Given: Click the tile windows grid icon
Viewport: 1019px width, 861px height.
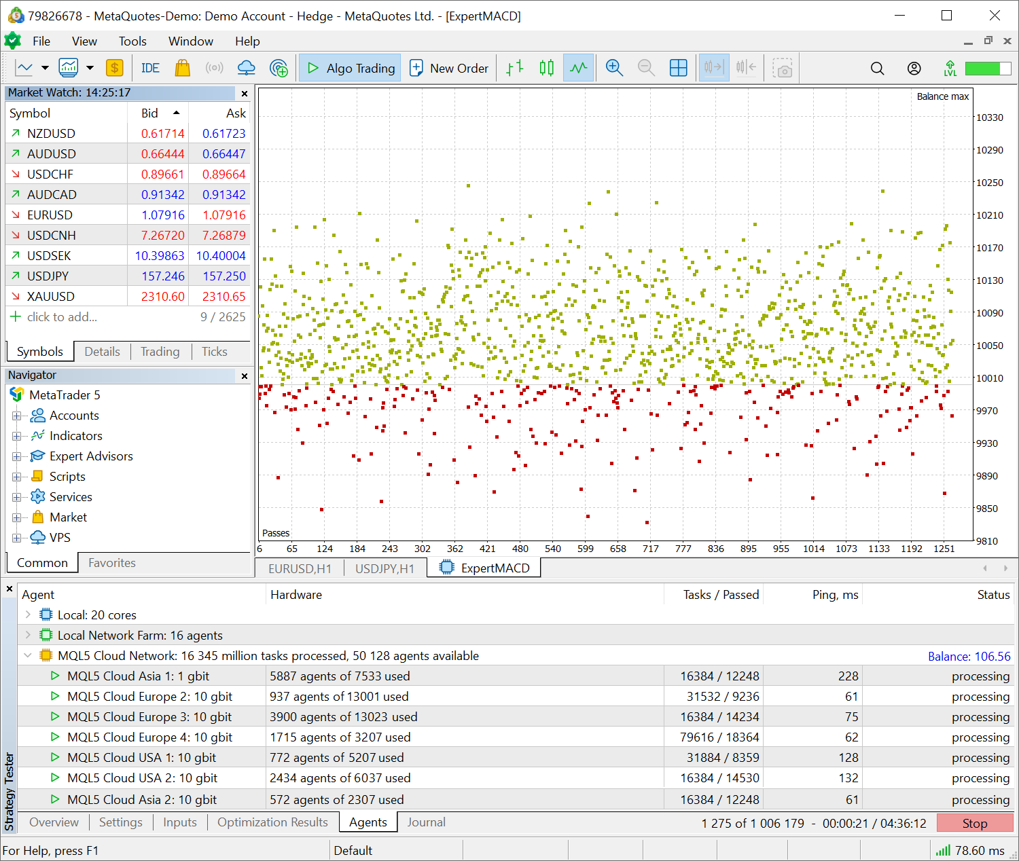Looking at the screenshot, I should [678, 68].
